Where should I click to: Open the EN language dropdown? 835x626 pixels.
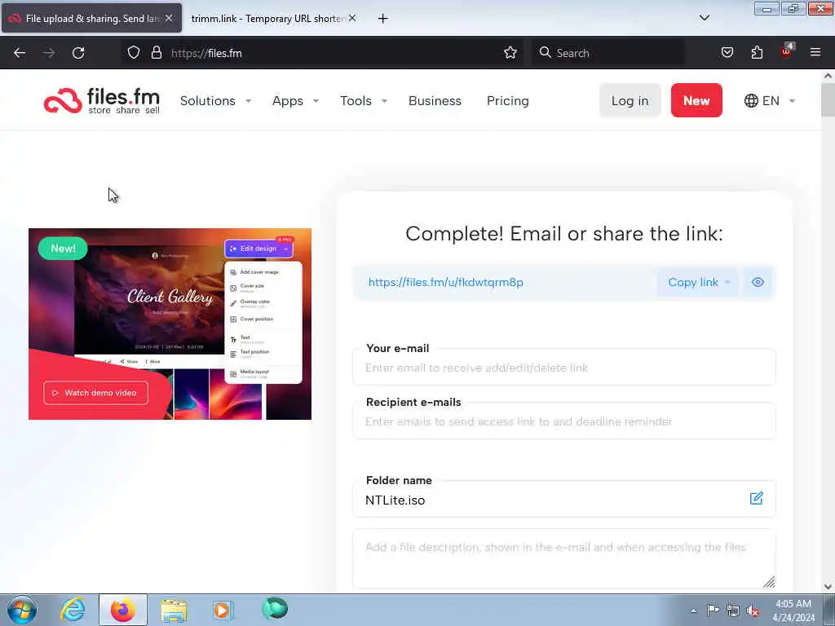point(770,100)
